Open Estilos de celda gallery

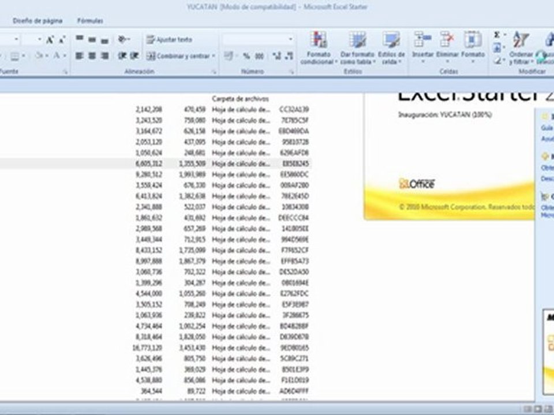(x=391, y=48)
